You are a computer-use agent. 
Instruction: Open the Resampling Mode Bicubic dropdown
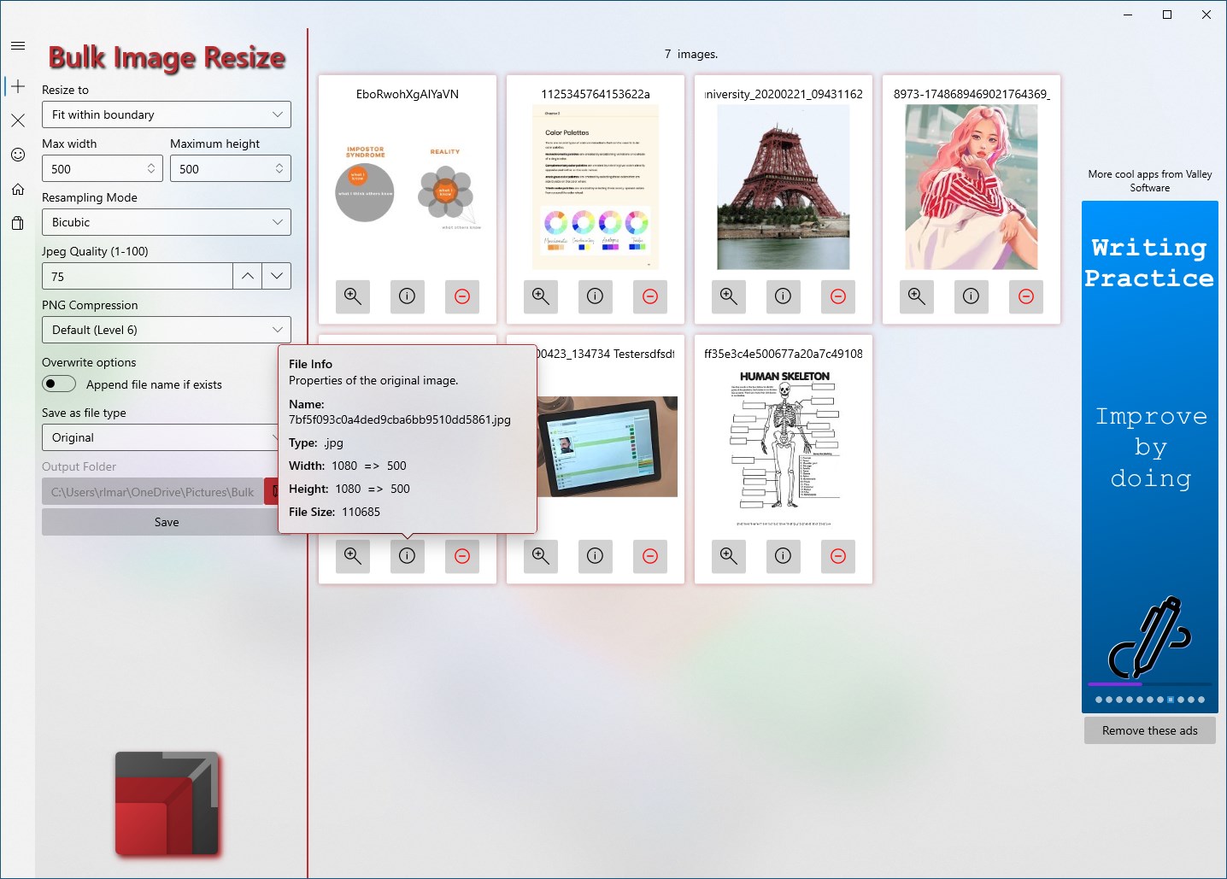(167, 222)
